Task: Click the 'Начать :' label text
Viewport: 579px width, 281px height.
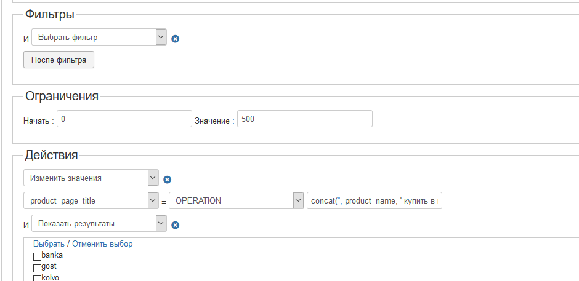Action: pyautogui.click(x=39, y=121)
